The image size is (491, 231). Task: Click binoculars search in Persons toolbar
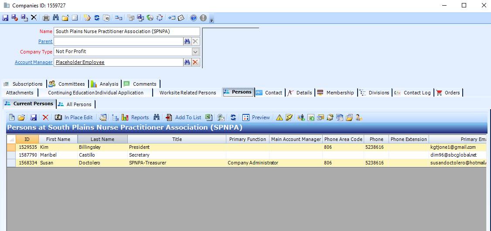tap(157, 117)
